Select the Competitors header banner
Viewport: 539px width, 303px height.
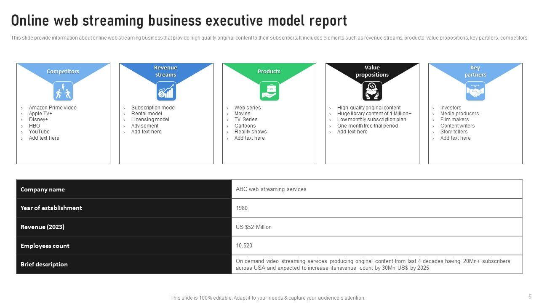[x=63, y=71]
